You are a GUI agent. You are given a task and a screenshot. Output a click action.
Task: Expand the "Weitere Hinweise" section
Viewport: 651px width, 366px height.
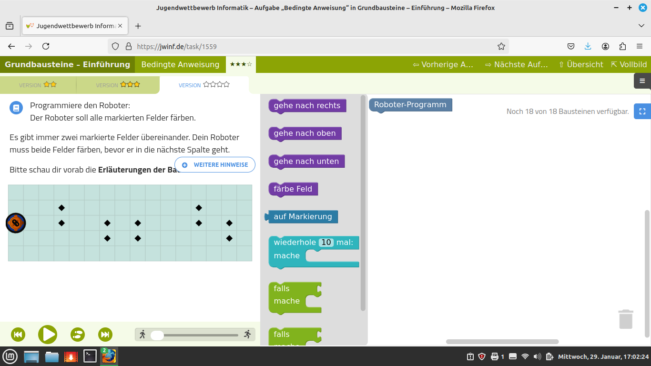point(214,164)
